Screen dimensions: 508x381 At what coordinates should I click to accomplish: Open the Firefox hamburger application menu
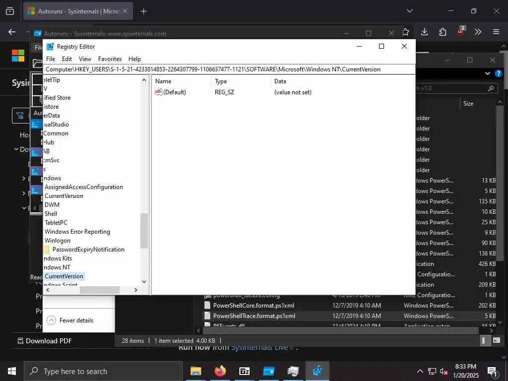[x=496, y=32]
